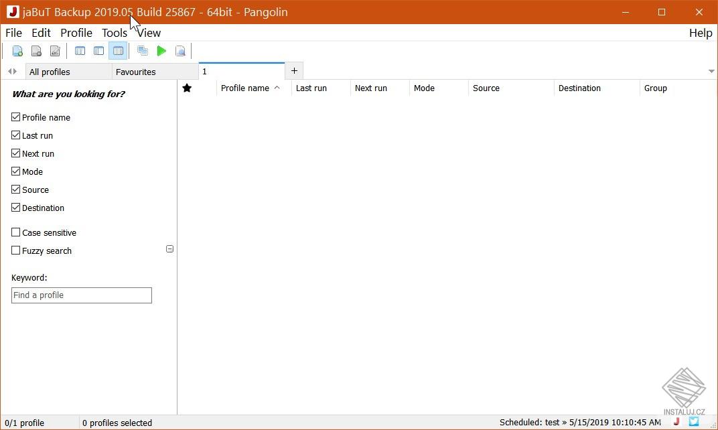Maximize the jaBuT Backup window
The width and height of the screenshot is (718, 430).
point(662,12)
